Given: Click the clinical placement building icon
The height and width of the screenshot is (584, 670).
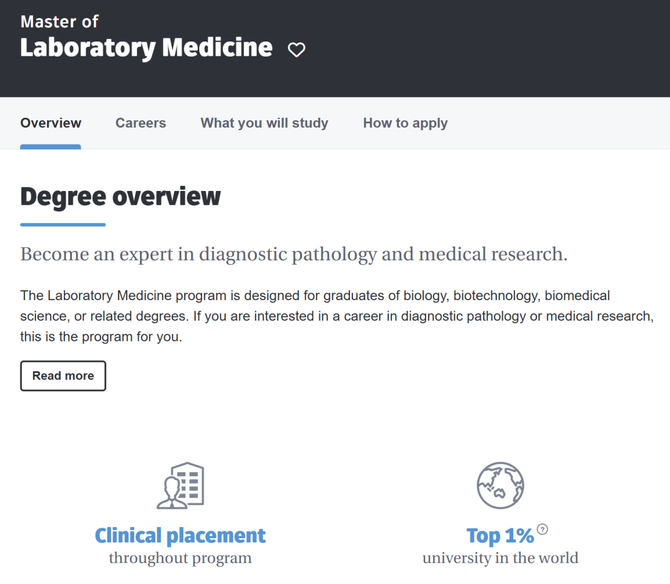Looking at the screenshot, I should 181,485.
